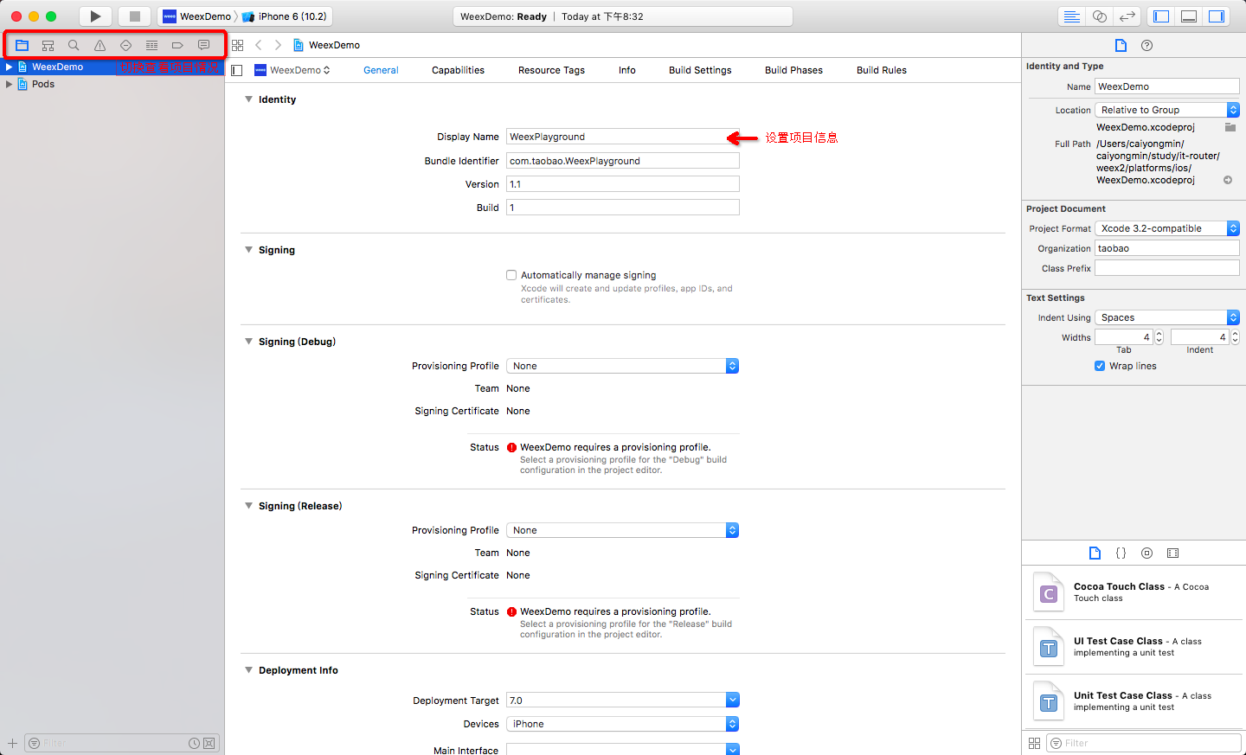This screenshot has width=1246, height=755.
Task: Open the Project Format dropdown
Action: pyautogui.click(x=1167, y=228)
